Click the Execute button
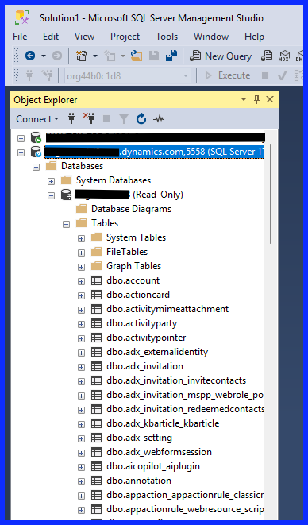 [x=227, y=75]
